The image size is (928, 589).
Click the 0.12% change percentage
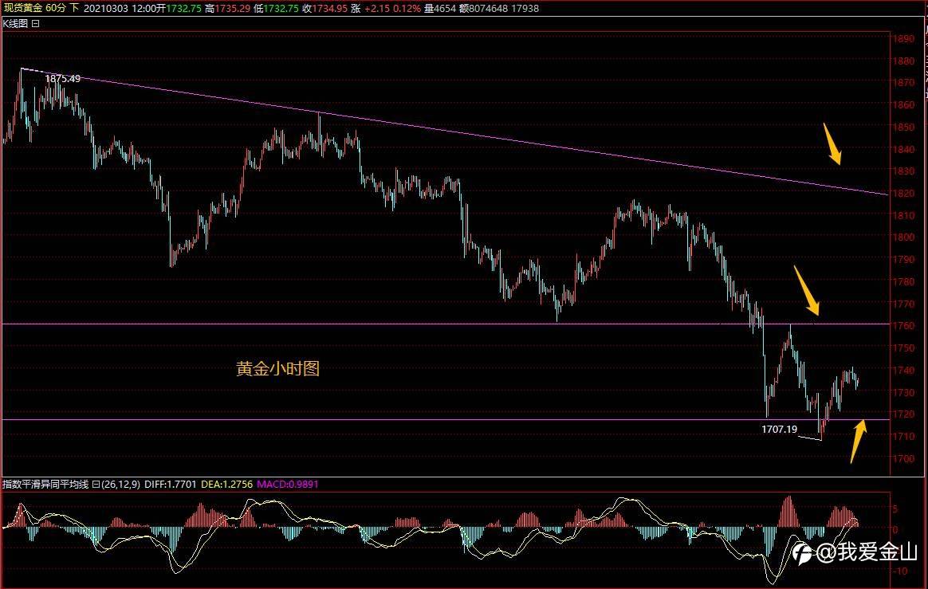[x=407, y=8]
